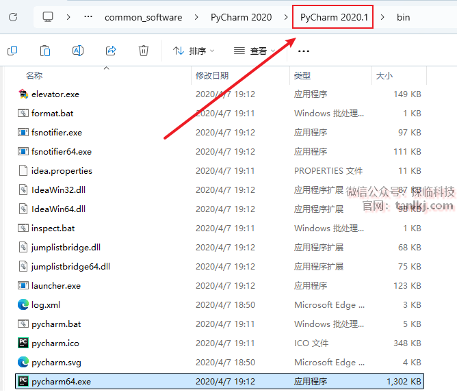
Task: Click the copy icon in toolbar
Action: [x=12, y=51]
